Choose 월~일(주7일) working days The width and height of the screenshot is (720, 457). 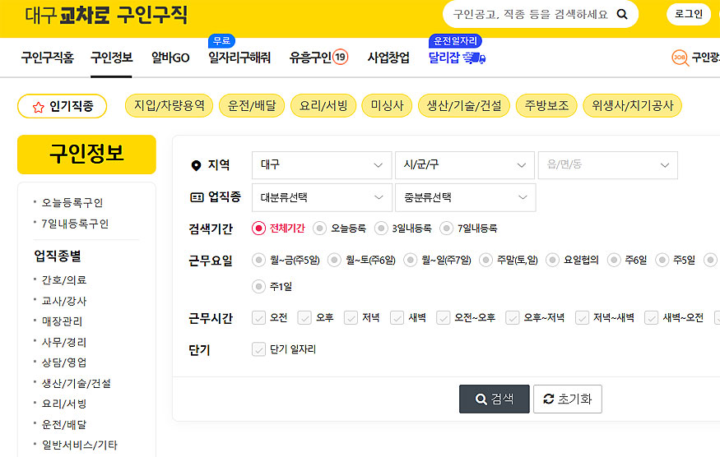tap(410, 261)
